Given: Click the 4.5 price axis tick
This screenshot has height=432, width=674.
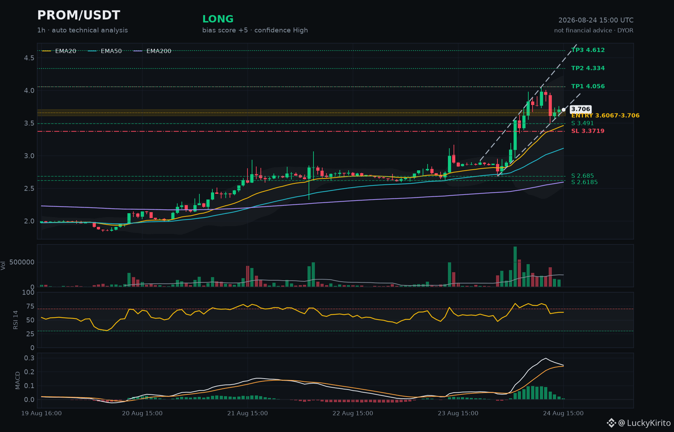Looking at the screenshot, I should (x=29, y=58).
